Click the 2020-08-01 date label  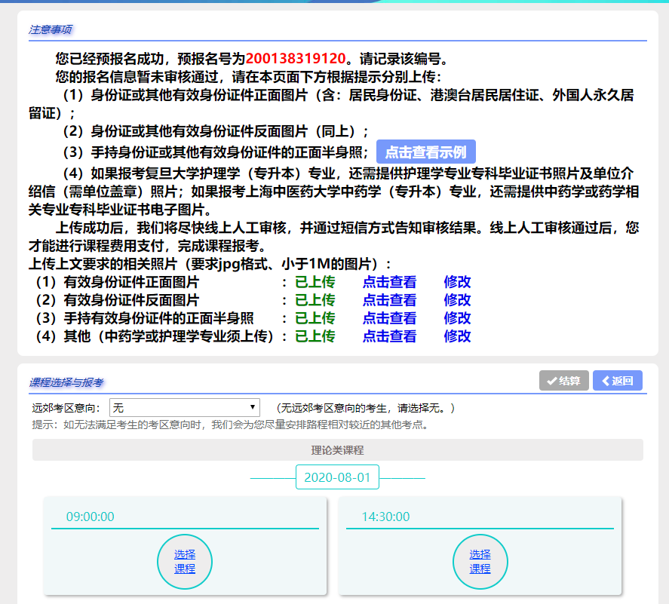tap(336, 477)
